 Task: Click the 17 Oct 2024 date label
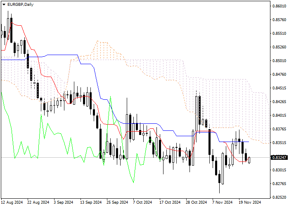coord(170,202)
